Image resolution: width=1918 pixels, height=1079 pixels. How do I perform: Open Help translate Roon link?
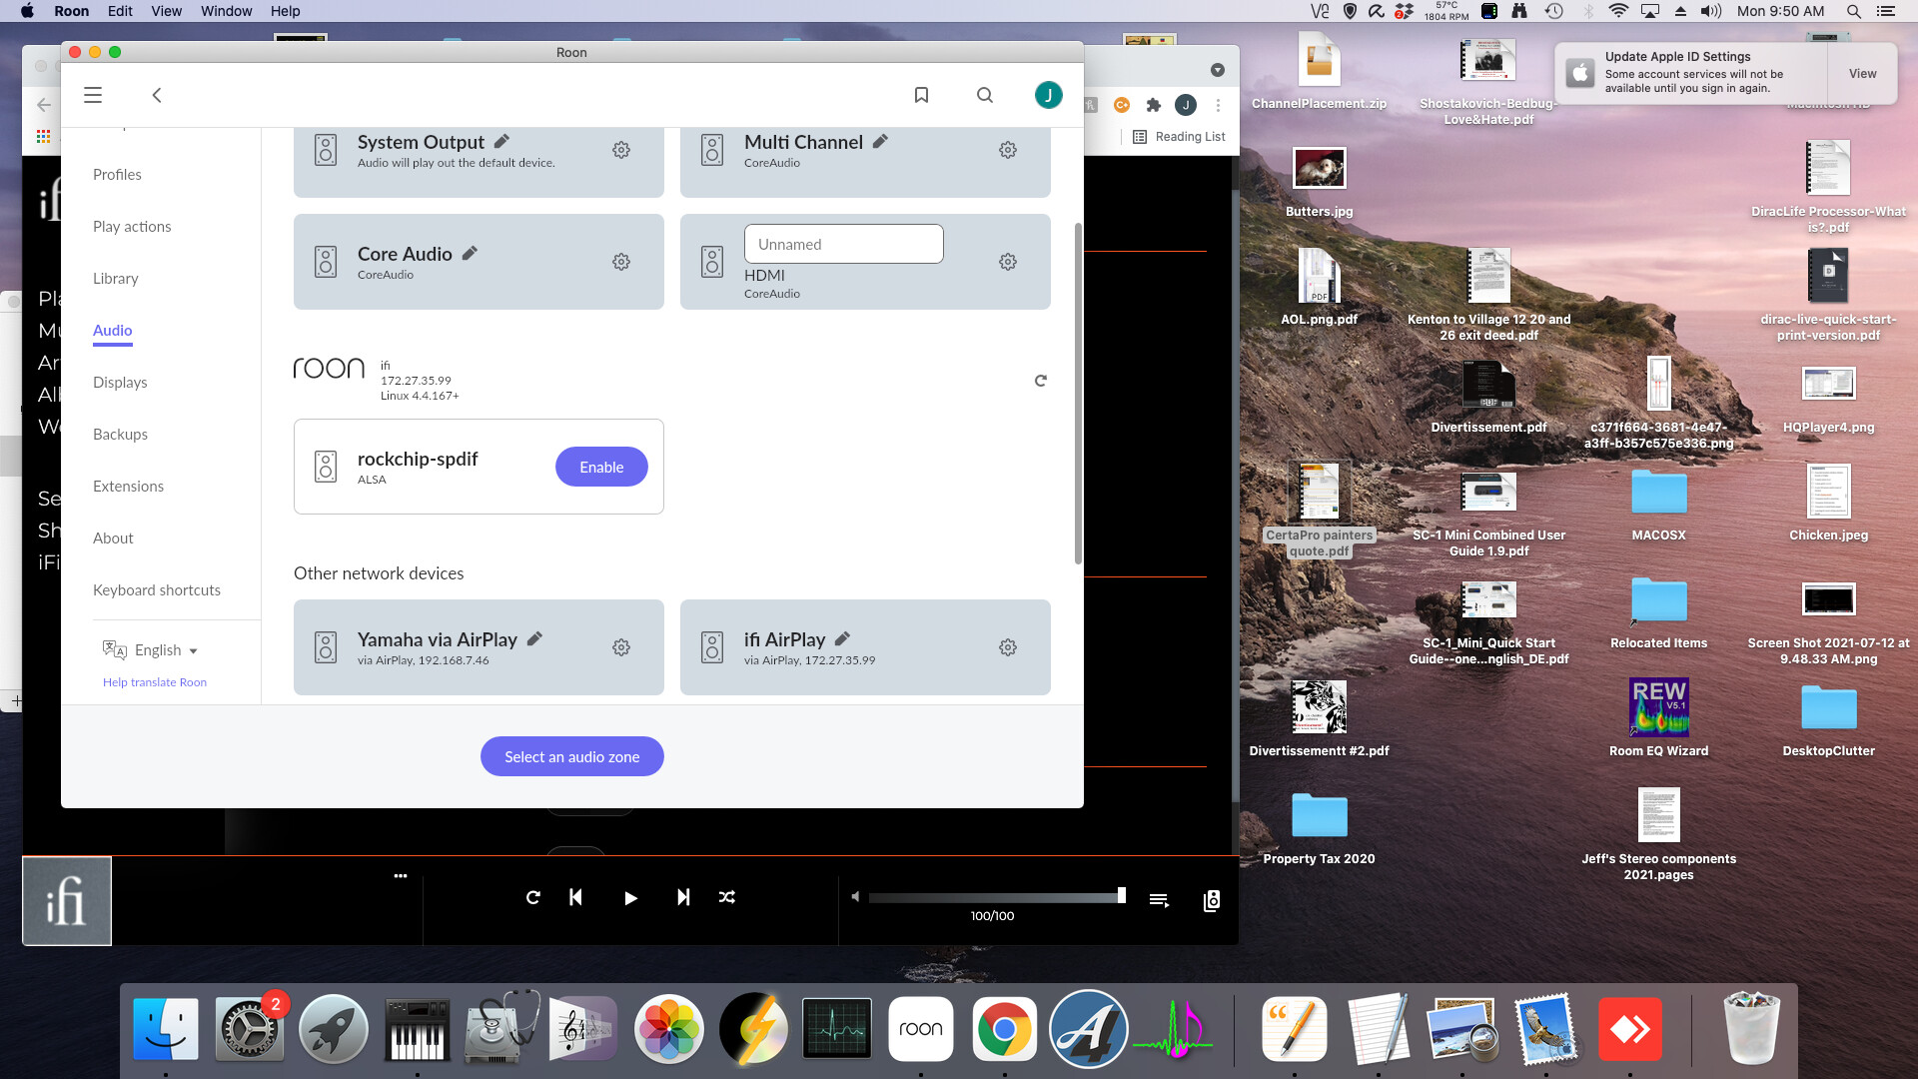click(x=155, y=682)
